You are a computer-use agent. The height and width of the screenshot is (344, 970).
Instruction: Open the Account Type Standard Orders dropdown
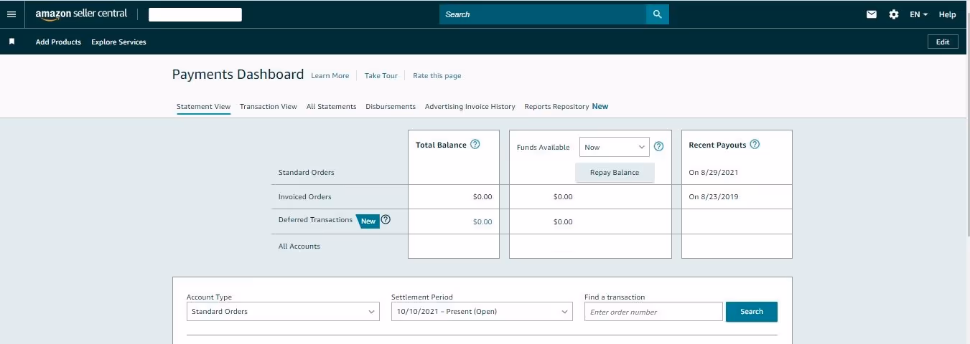283,312
